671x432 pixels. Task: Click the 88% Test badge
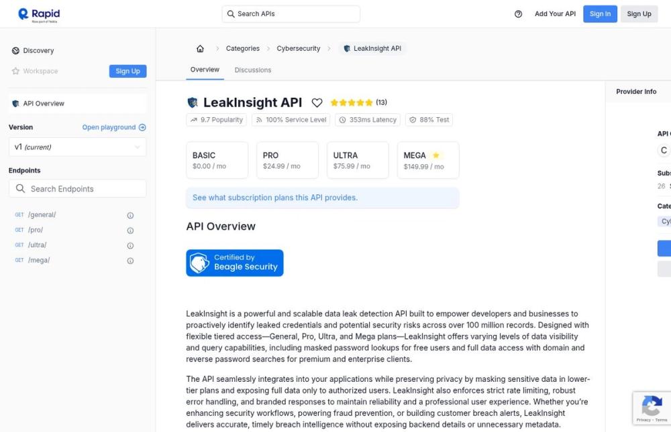[429, 120]
